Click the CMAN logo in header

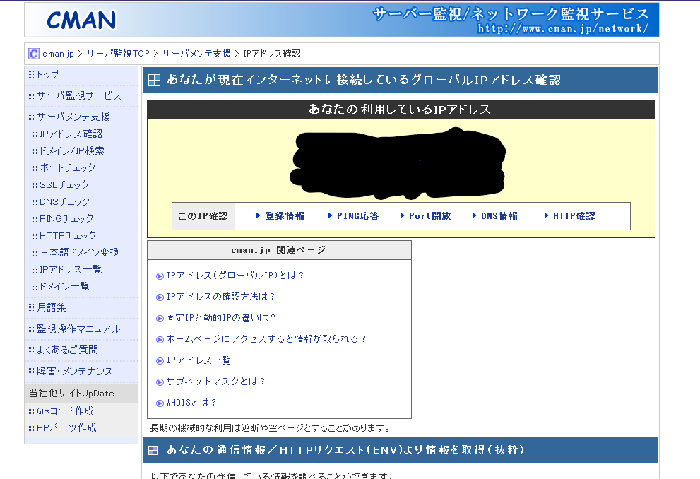[x=81, y=20]
